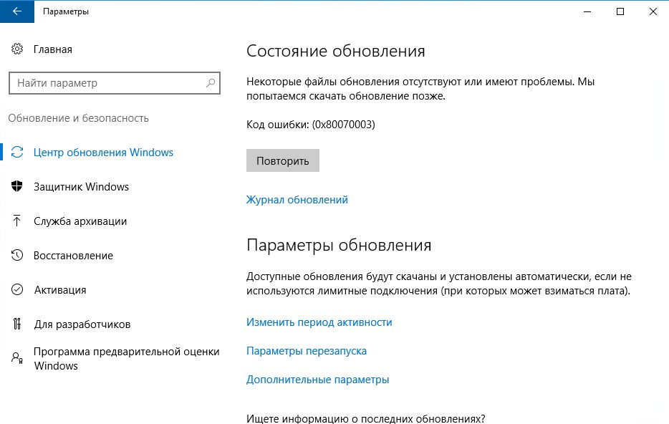Click the Recovery clock icon

(17, 256)
